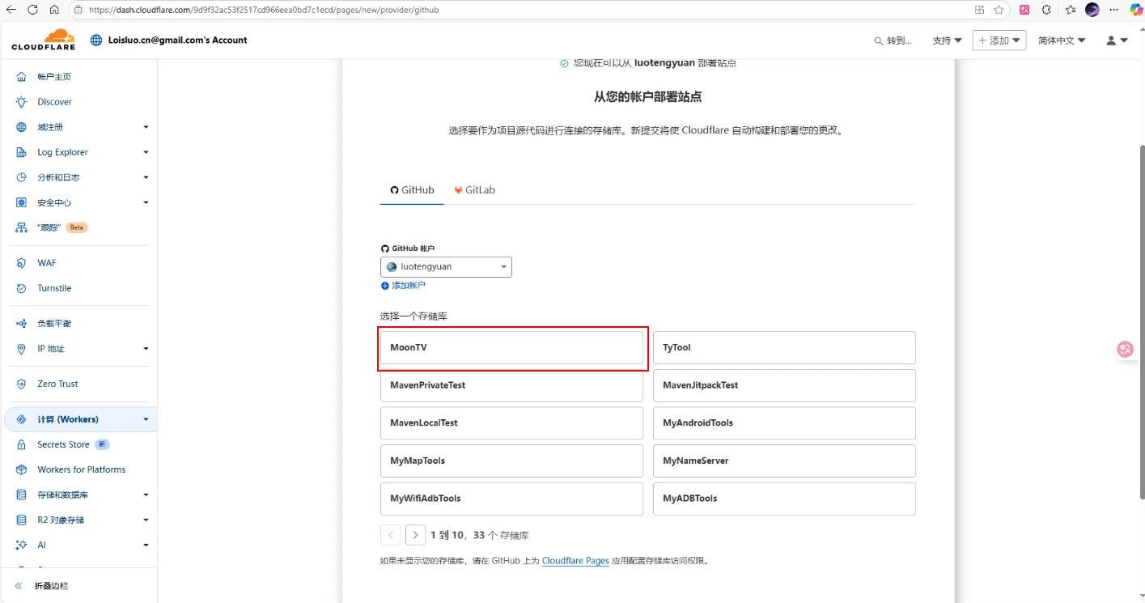Open "跟踪" Beta sidebar item

click(x=78, y=227)
